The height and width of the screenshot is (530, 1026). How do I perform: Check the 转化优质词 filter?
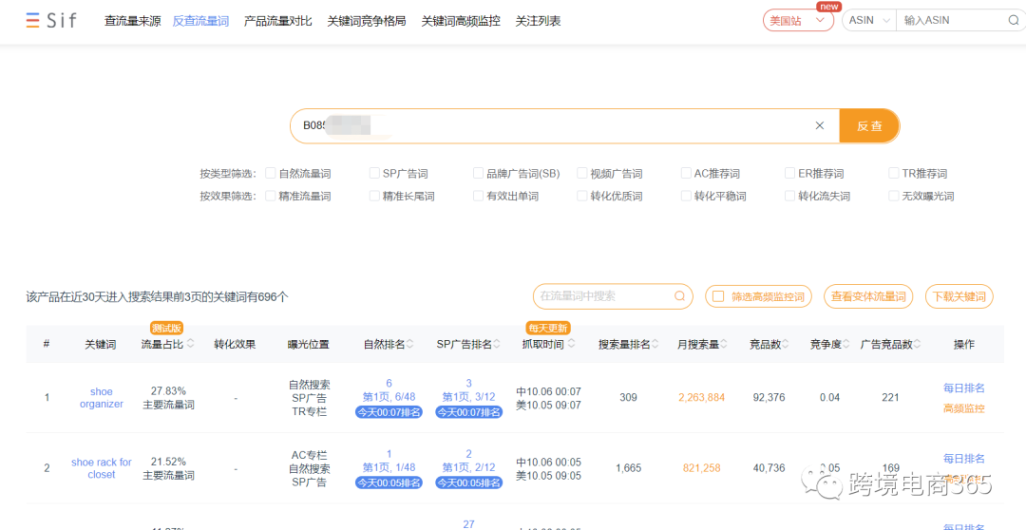tap(581, 196)
